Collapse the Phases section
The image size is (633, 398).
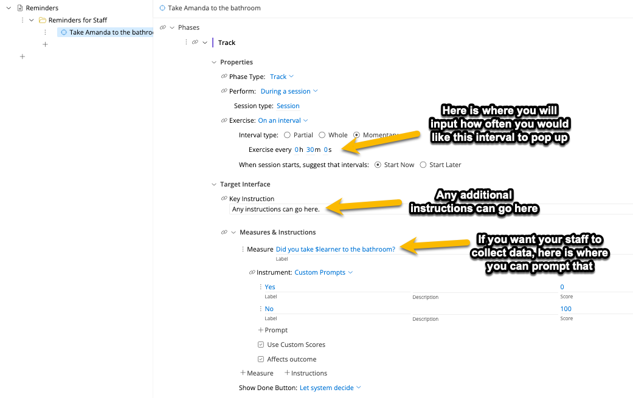[x=172, y=27]
